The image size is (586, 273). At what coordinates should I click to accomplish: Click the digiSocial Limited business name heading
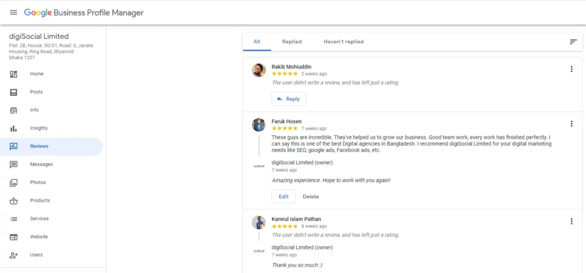pos(39,37)
